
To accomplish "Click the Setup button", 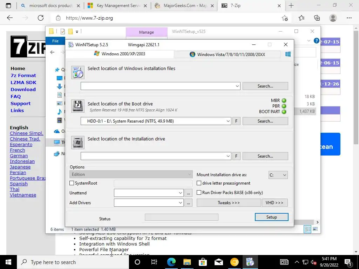I will pyautogui.click(x=272, y=217).
